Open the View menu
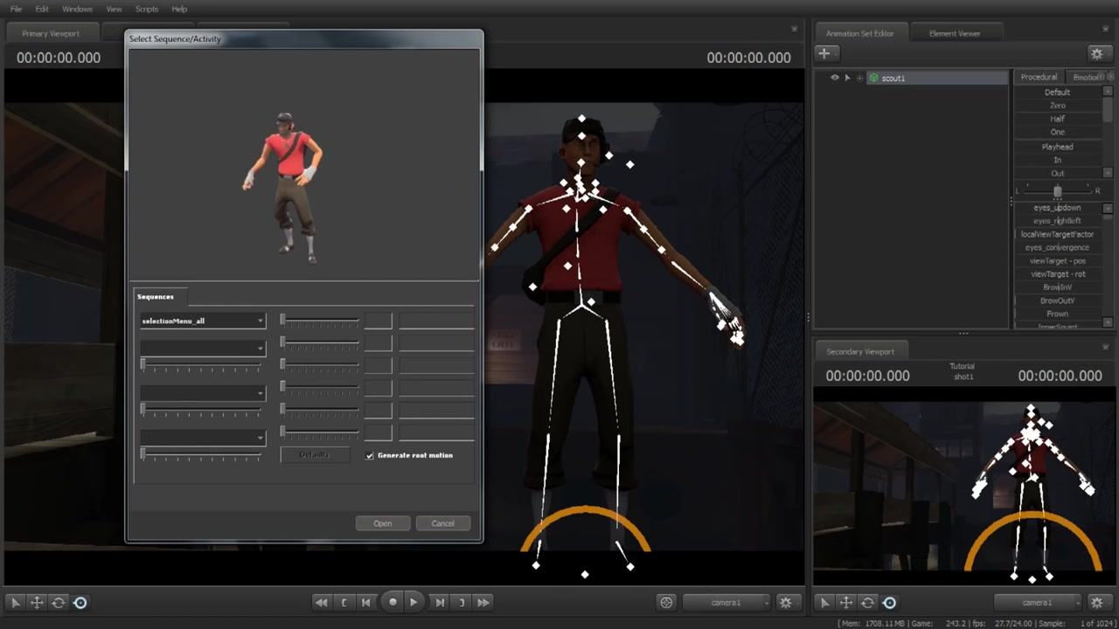 coord(114,9)
